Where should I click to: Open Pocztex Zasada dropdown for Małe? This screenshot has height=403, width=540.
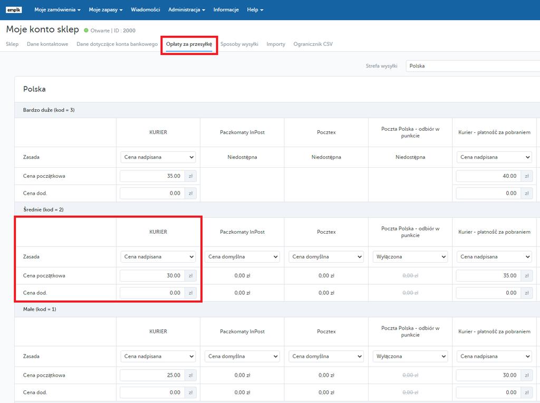click(x=326, y=356)
